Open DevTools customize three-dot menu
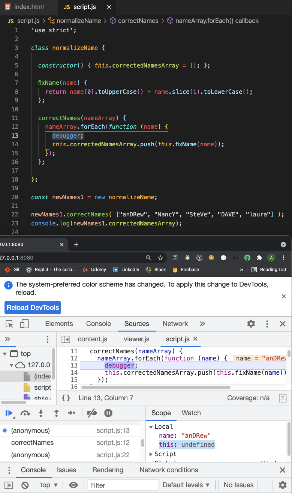The height and width of the screenshot is (494, 292). (x=267, y=324)
